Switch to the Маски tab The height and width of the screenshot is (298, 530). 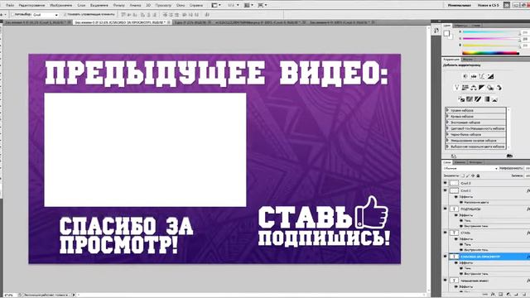tap(468, 60)
